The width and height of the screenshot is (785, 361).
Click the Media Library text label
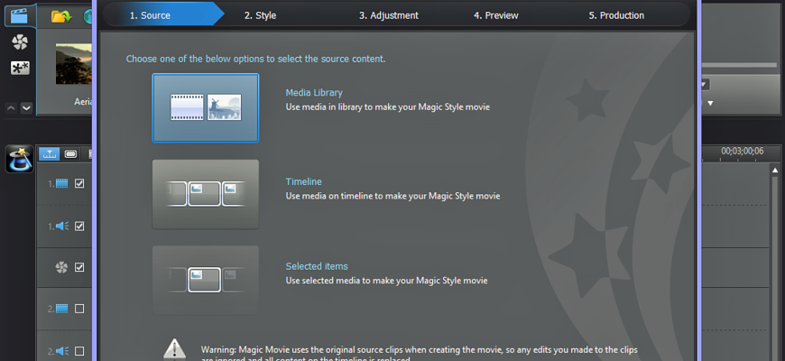point(314,92)
